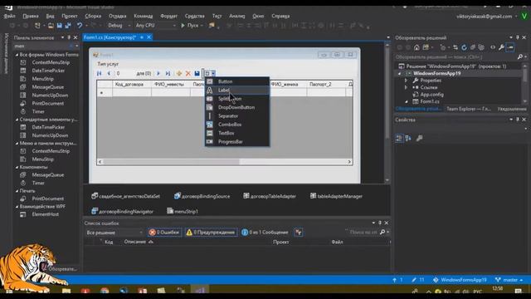Open the Справка menu
The width and height of the screenshot is (531, 299).
pos(280,16)
